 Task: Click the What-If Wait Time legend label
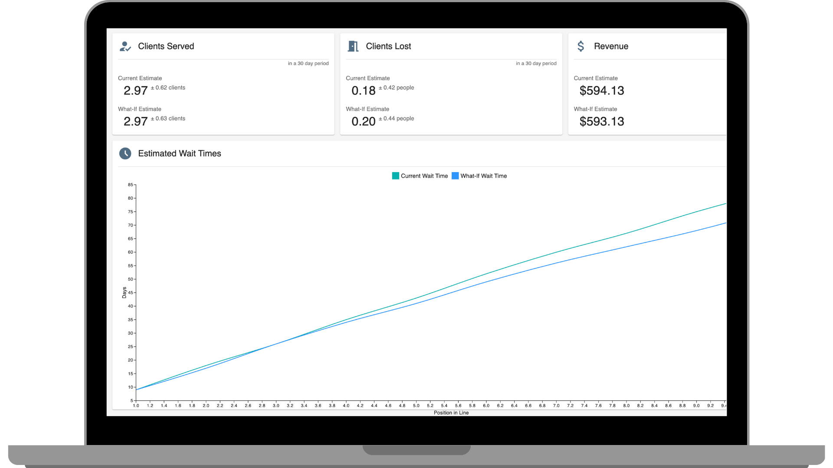[x=483, y=176]
